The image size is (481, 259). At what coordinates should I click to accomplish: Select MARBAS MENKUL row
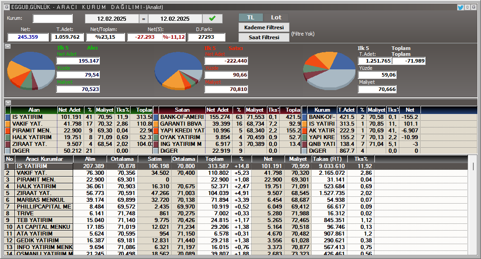pos(236,200)
